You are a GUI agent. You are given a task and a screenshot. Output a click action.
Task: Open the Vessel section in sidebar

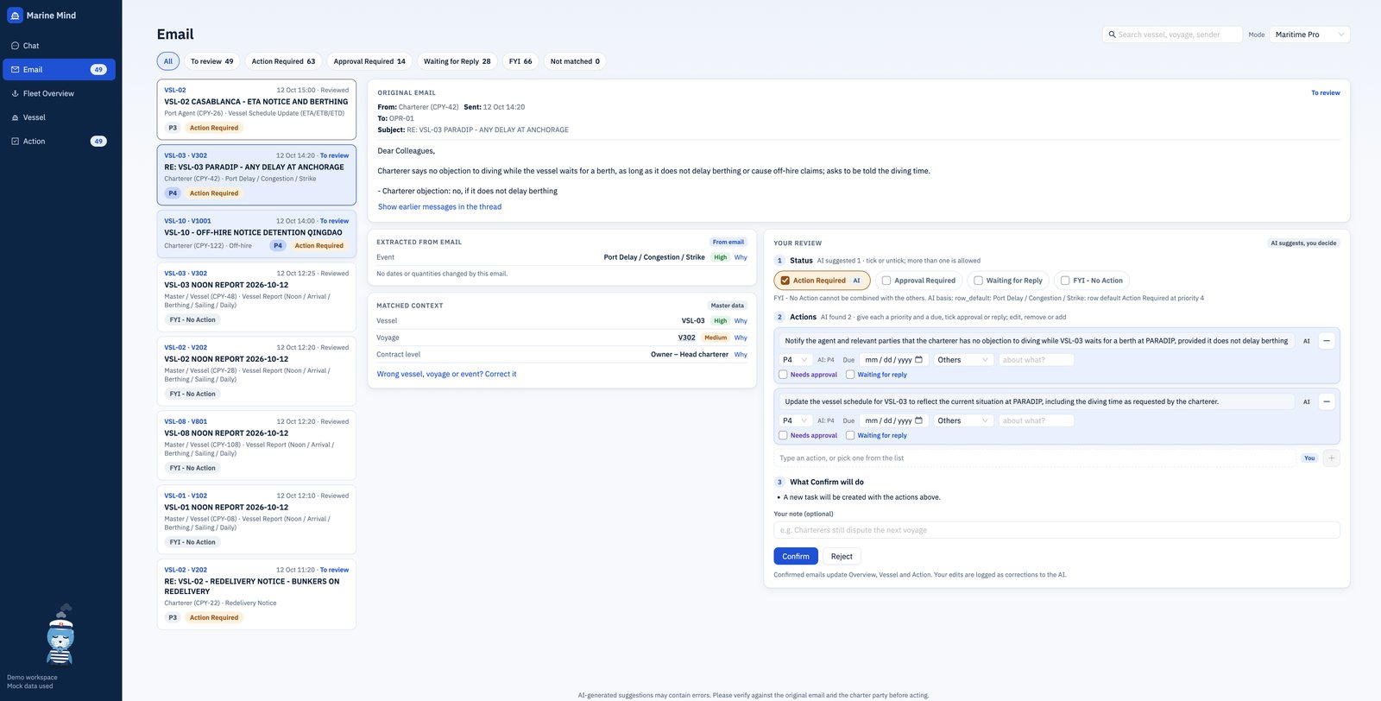[60, 117]
